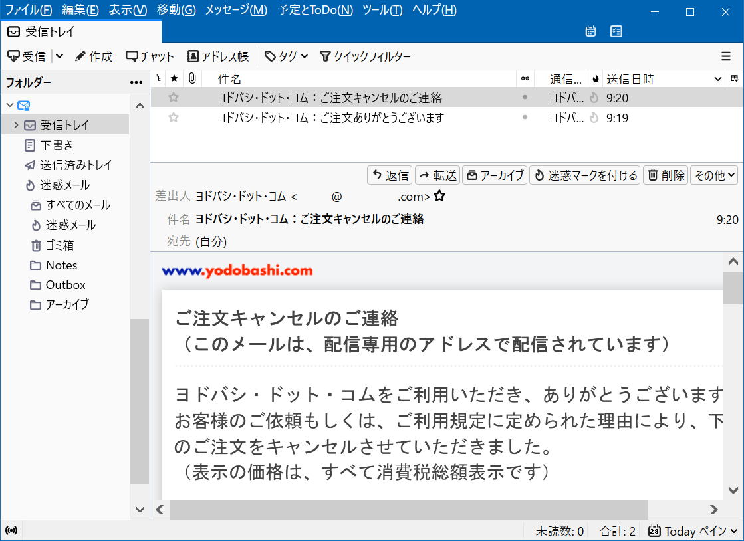Viewport: 744px width, 541px height.
Task: Sort by the attachment paperclip column
Action: point(192,78)
